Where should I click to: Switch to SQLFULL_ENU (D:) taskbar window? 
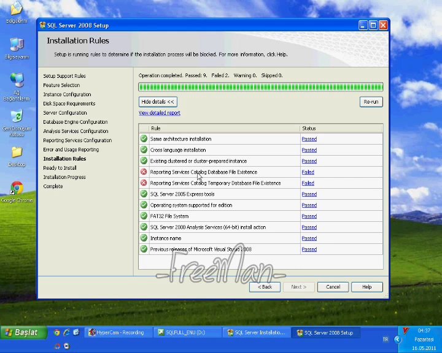coord(187,333)
